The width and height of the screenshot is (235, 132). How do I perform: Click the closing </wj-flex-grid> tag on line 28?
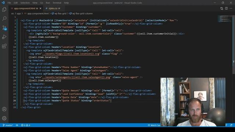coord(30,107)
